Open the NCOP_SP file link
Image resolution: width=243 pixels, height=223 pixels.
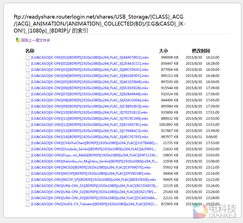click(93, 180)
